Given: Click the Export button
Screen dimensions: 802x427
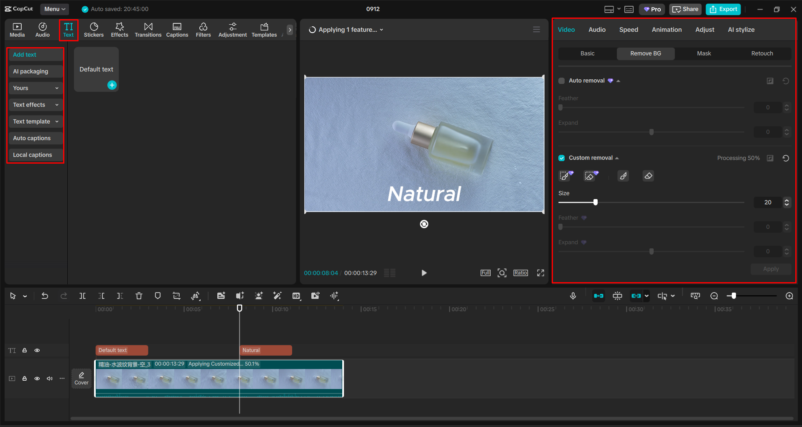Looking at the screenshot, I should click(x=723, y=9).
